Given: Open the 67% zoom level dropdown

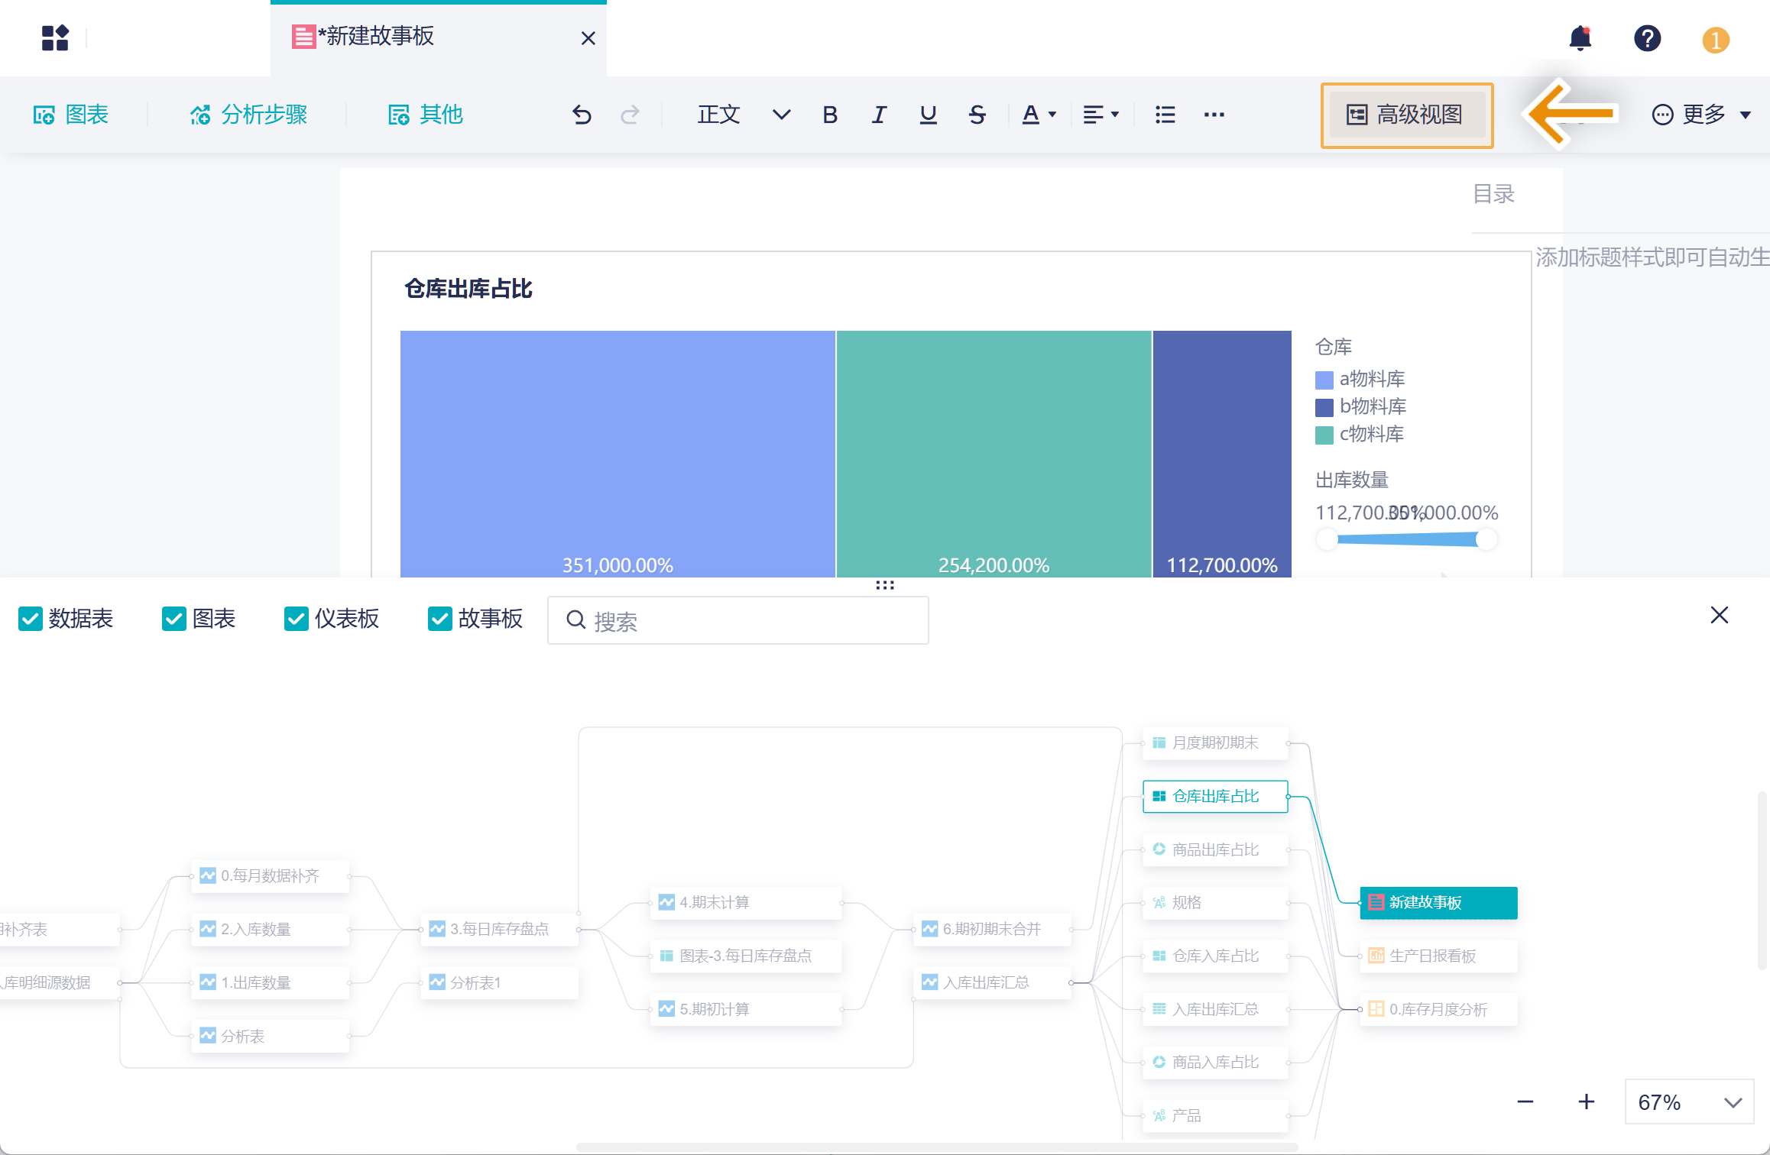Looking at the screenshot, I should pyautogui.click(x=1689, y=1102).
